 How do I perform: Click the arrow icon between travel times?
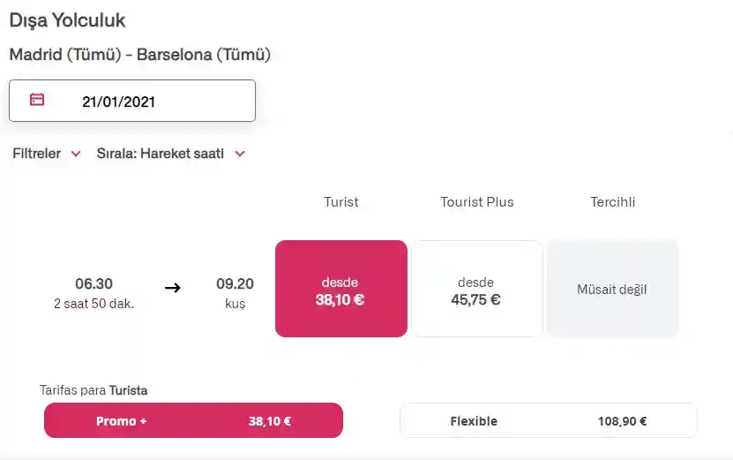tap(173, 288)
